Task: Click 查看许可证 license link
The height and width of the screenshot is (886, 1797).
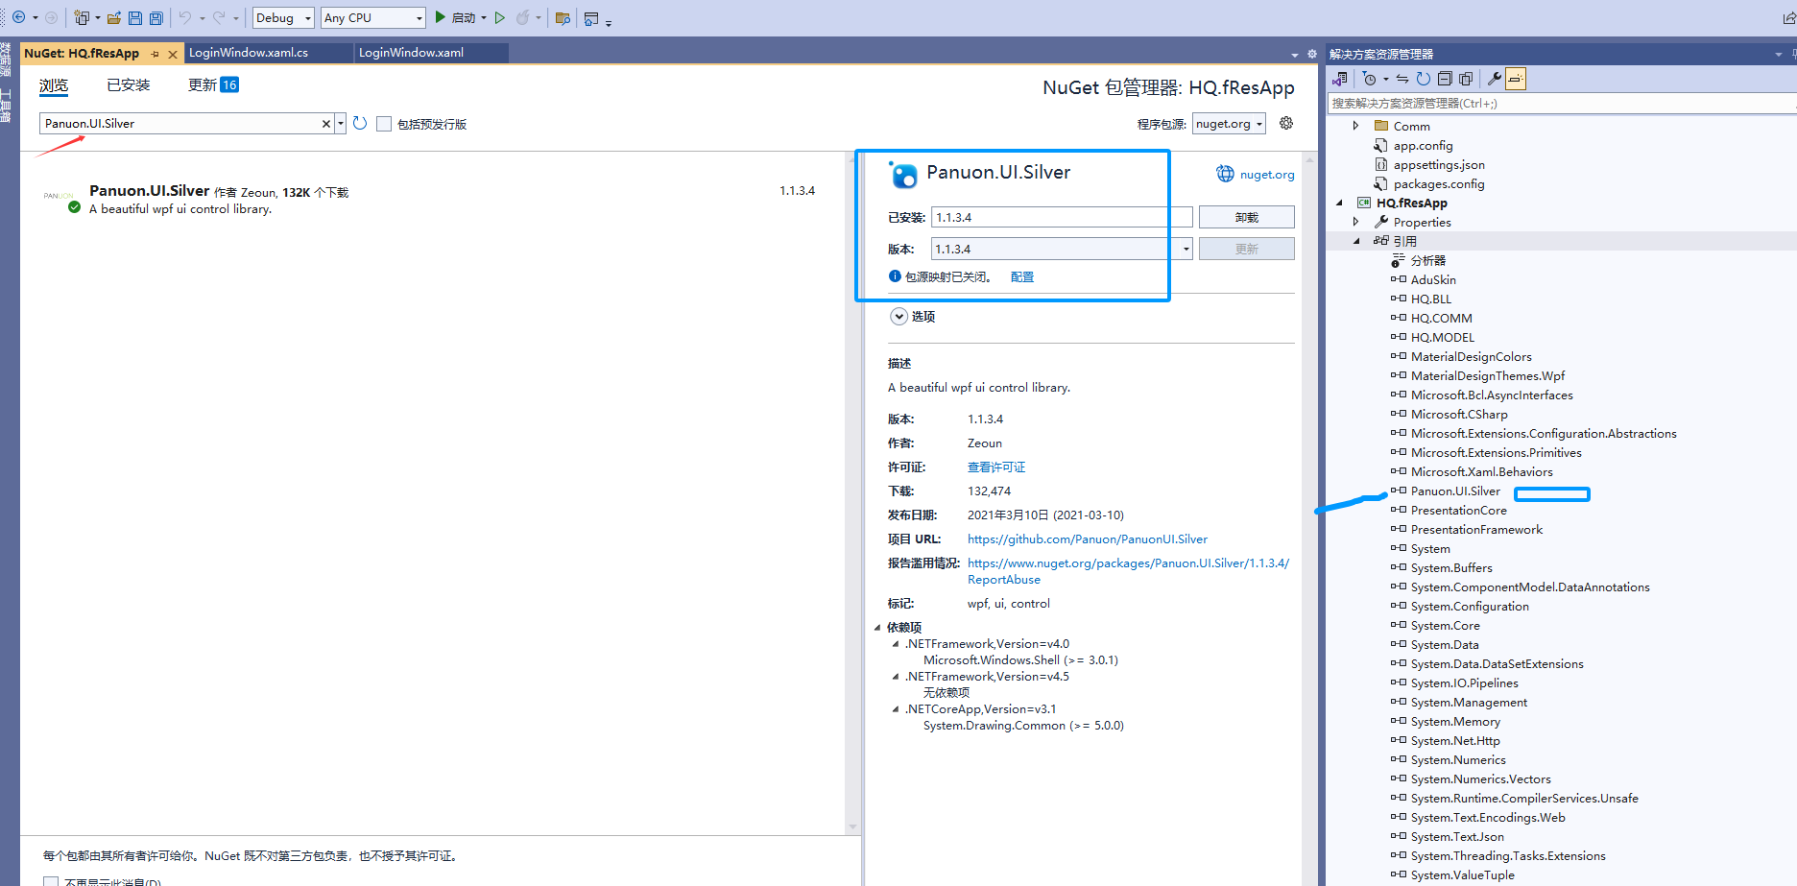Action: point(996,467)
